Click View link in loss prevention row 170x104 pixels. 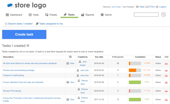tap(72, 63)
